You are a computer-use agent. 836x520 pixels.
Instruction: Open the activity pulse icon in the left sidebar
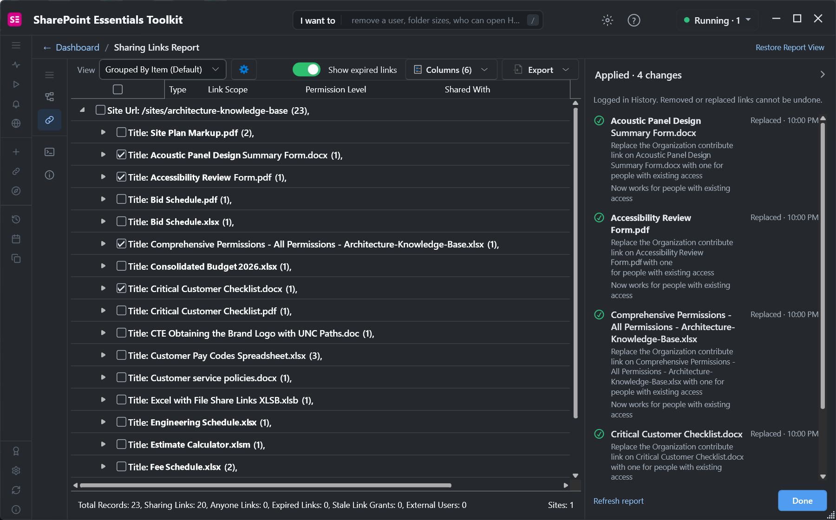(16, 65)
